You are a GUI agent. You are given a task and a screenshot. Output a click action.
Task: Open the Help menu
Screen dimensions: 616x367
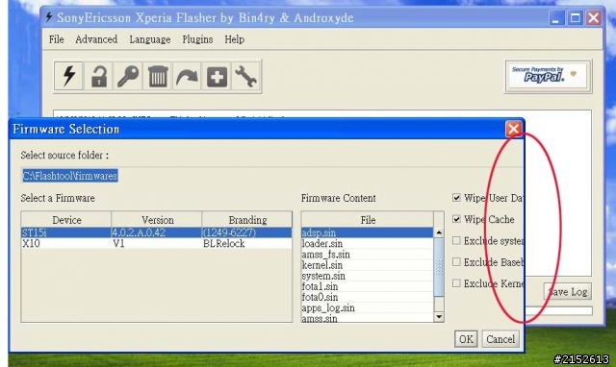tap(235, 39)
